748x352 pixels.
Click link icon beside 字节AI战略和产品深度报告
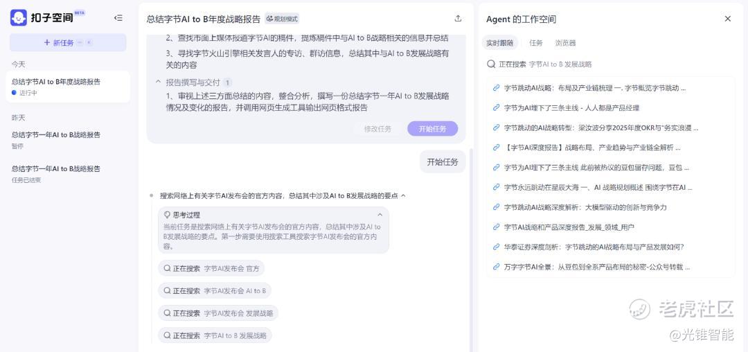point(496,227)
